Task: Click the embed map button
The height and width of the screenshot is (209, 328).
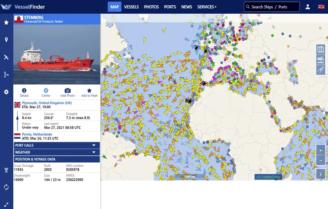Action: tap(268, 177)
